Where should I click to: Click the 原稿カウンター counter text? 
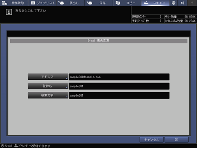139,17
